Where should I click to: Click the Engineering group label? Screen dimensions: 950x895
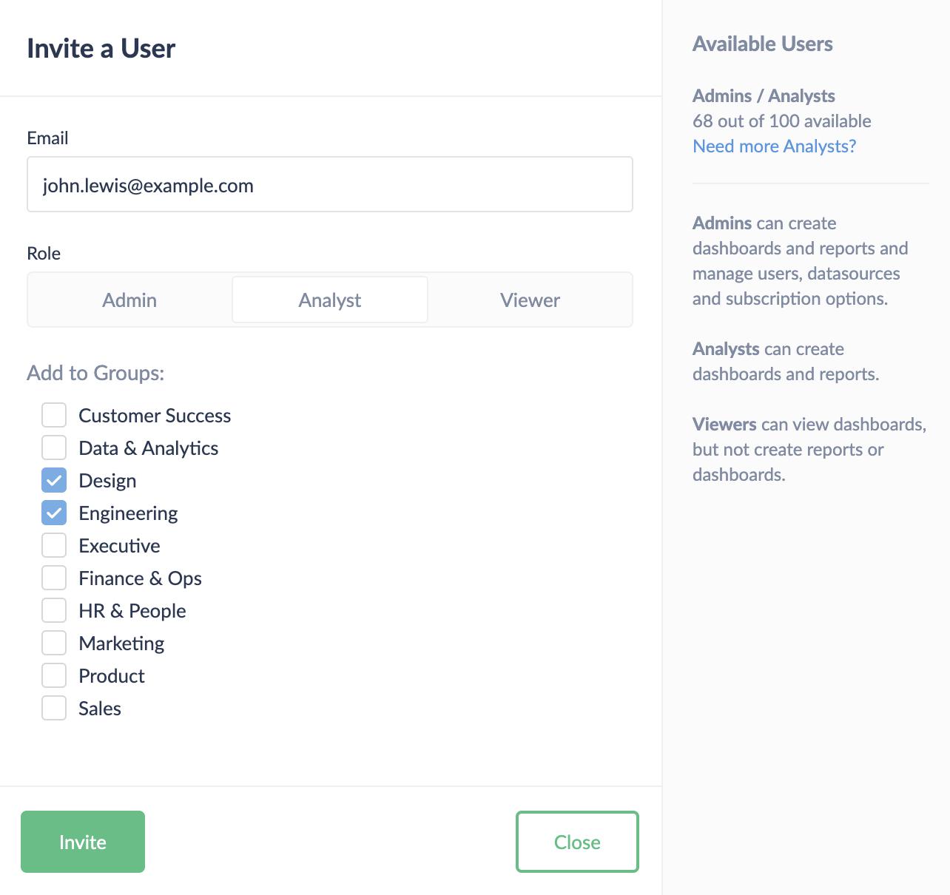128,513
